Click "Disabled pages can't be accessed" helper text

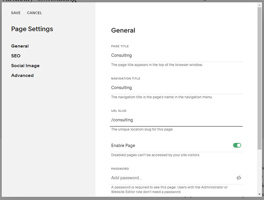coord(155,155)
